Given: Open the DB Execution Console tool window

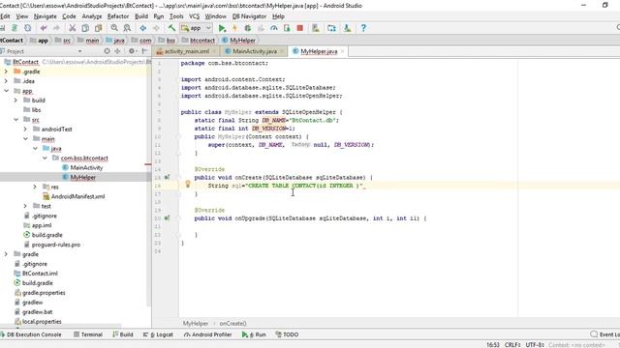Looking at the screenshot, I should point(31,334).
